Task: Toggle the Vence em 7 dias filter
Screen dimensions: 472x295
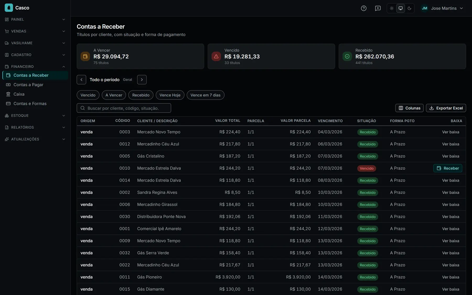Action: (x=206, y=95)
